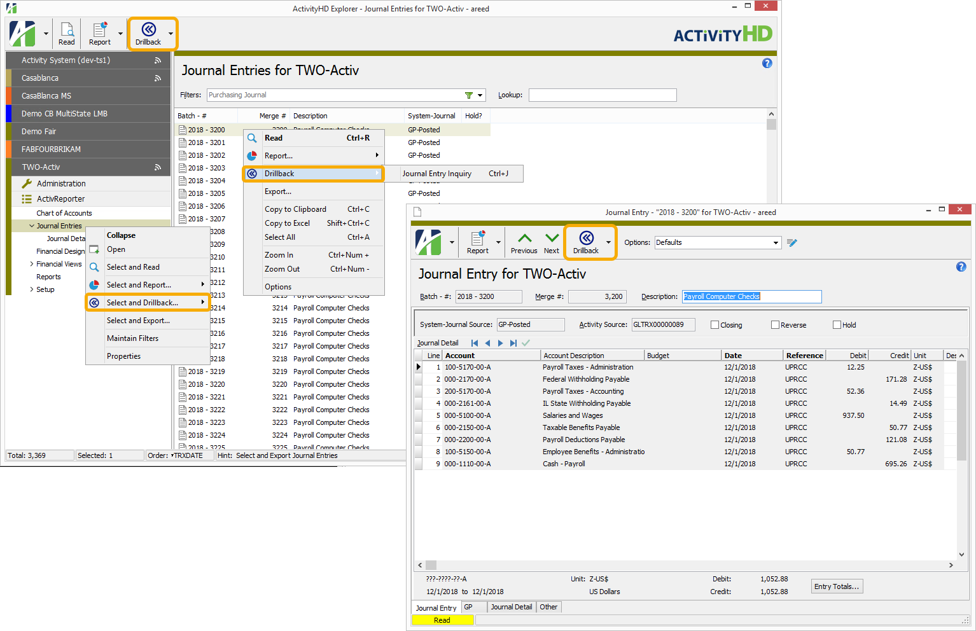Click document icon of row 2018 - 3201
Screen dimensions: 976x631
183,142
